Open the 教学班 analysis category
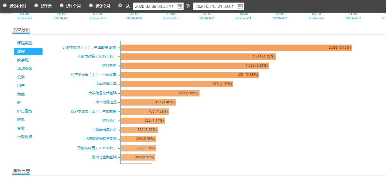 coord(23,60)
